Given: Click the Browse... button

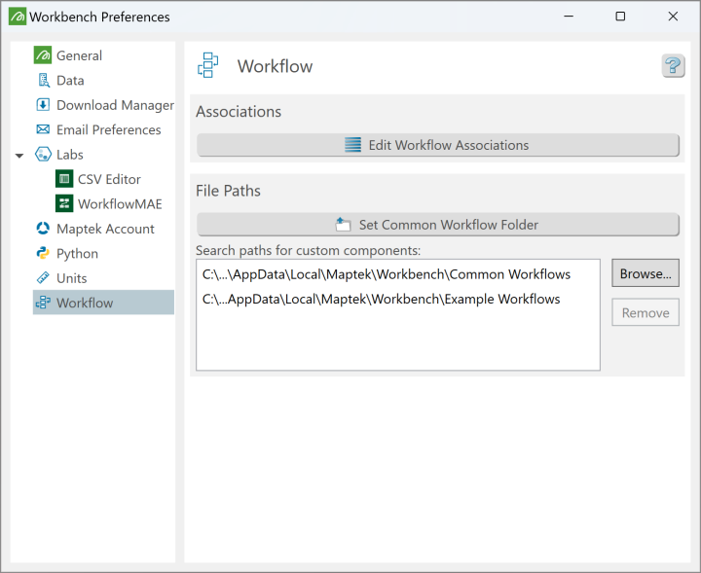Looking at the screenshot, I should coord(645,273).
